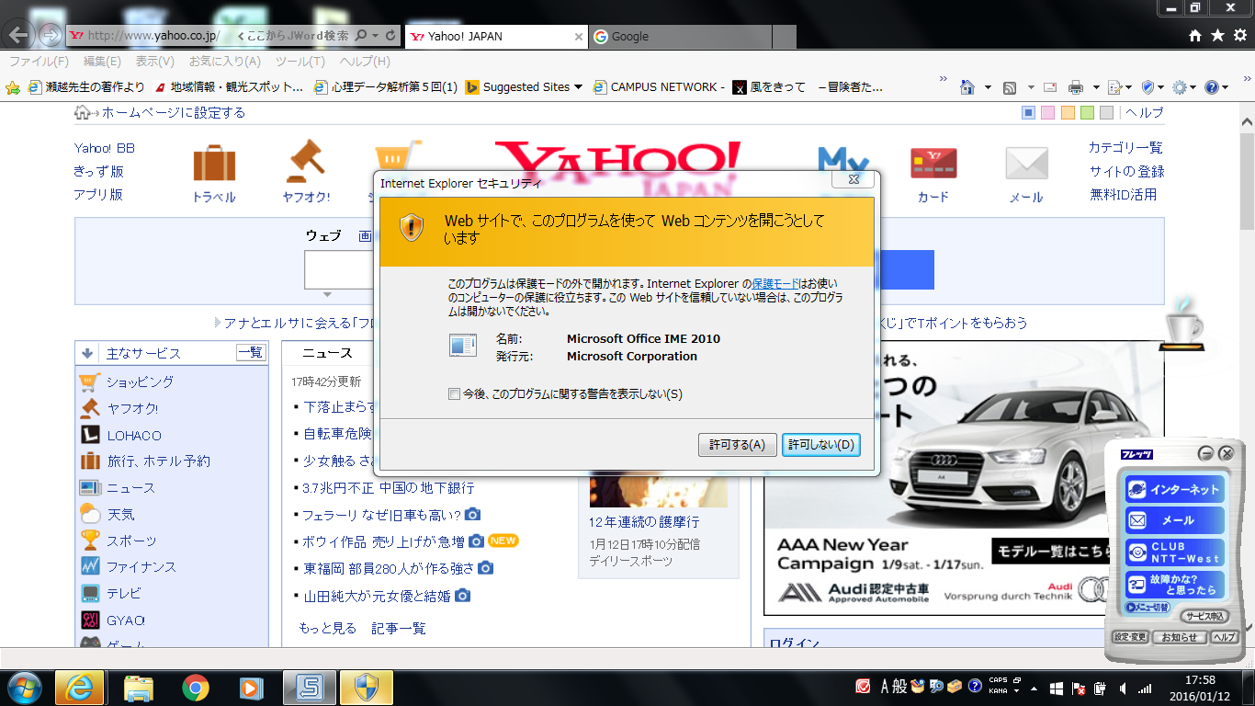Screen dimensions: 1255x706
Task: Open the お気に入り(A) menu
Action: pos(224,62)
